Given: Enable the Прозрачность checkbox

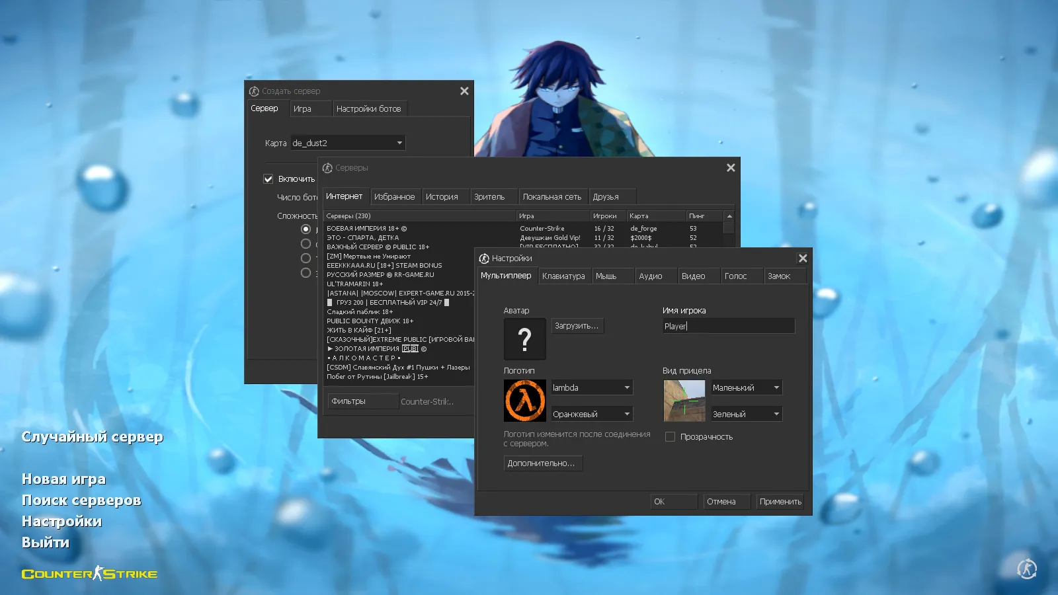Looking at the screenshot, I should click(670, 437).
